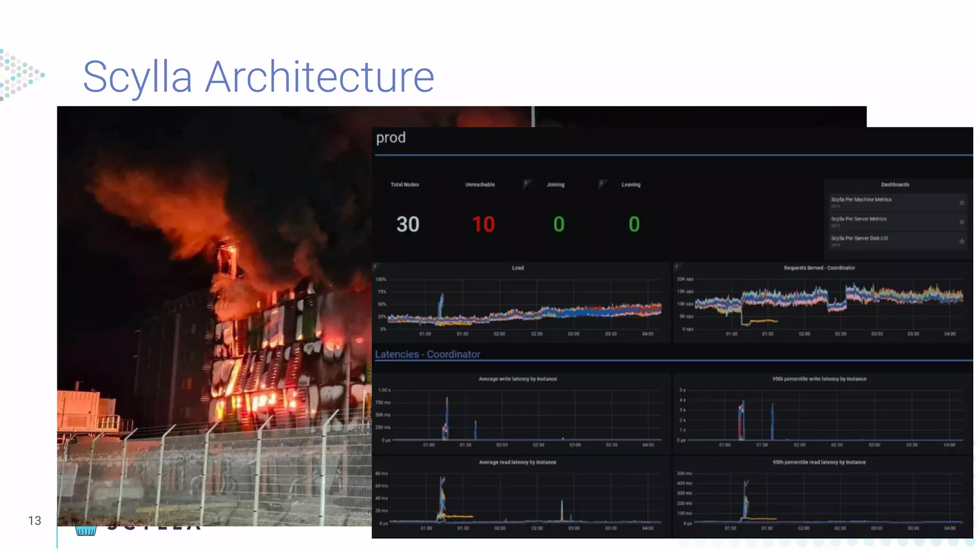Open Average read latency by instance menu

tap(518, 462)
